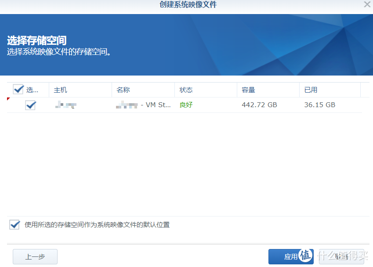Disable default location for system image checkbox
This screenshot has width=373, height=267.
[15, 225]
